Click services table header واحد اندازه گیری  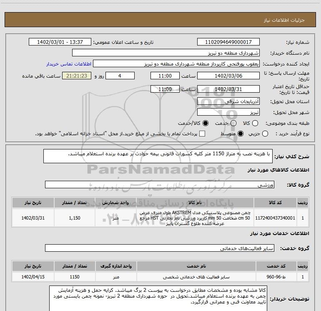point(116,266)
